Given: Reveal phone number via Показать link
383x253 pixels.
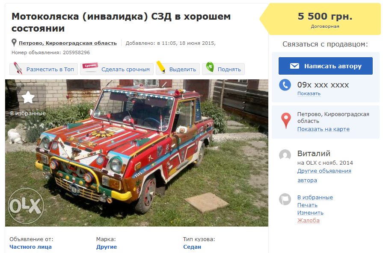Looking at the screenshot, I should [x=309, y=94].
